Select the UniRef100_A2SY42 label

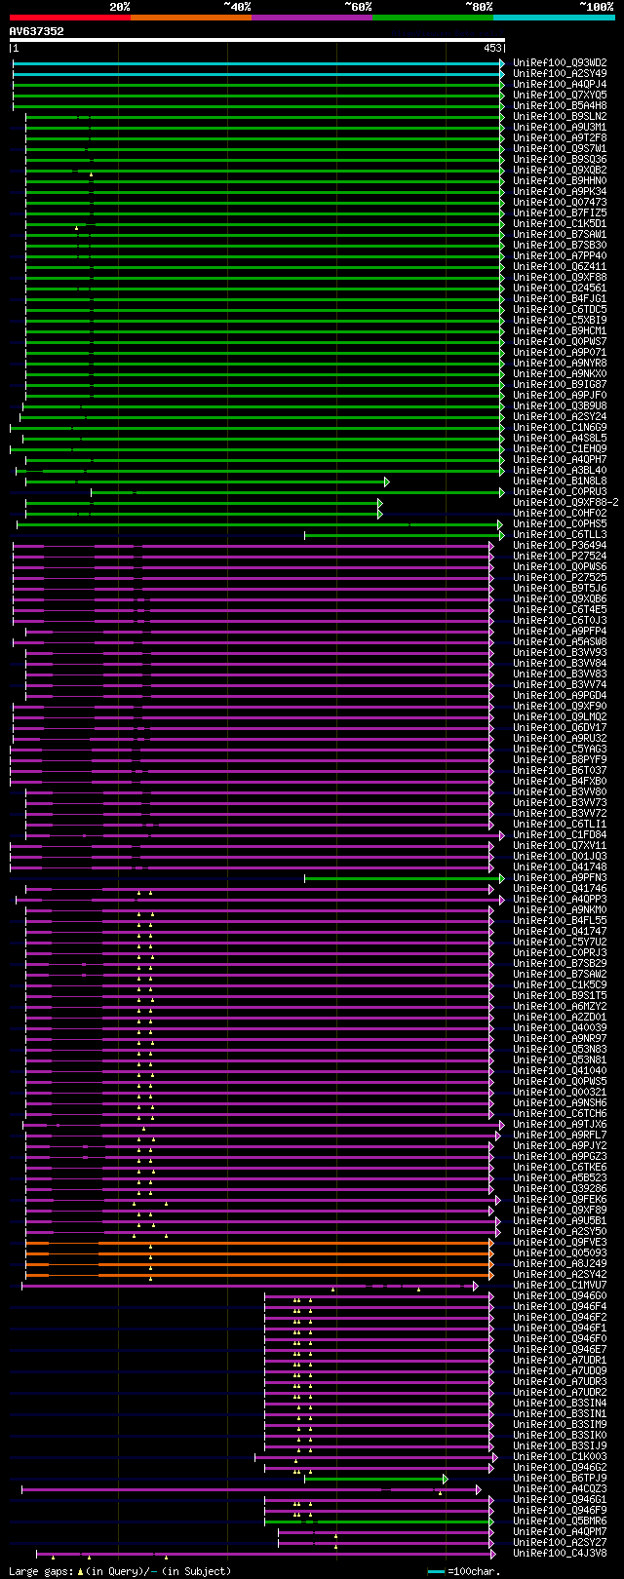pos(560,1275)
